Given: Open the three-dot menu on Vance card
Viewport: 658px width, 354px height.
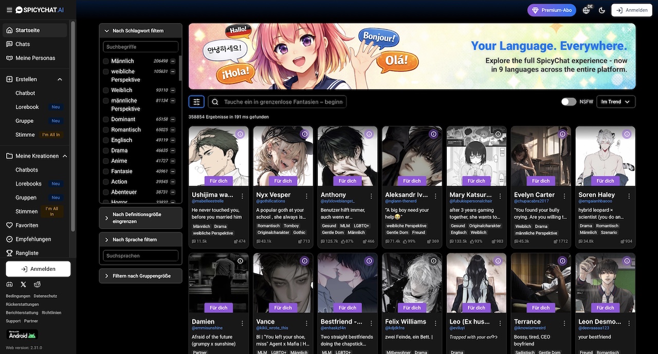Looking at the screenshot, I should click(x=306, y=323).
